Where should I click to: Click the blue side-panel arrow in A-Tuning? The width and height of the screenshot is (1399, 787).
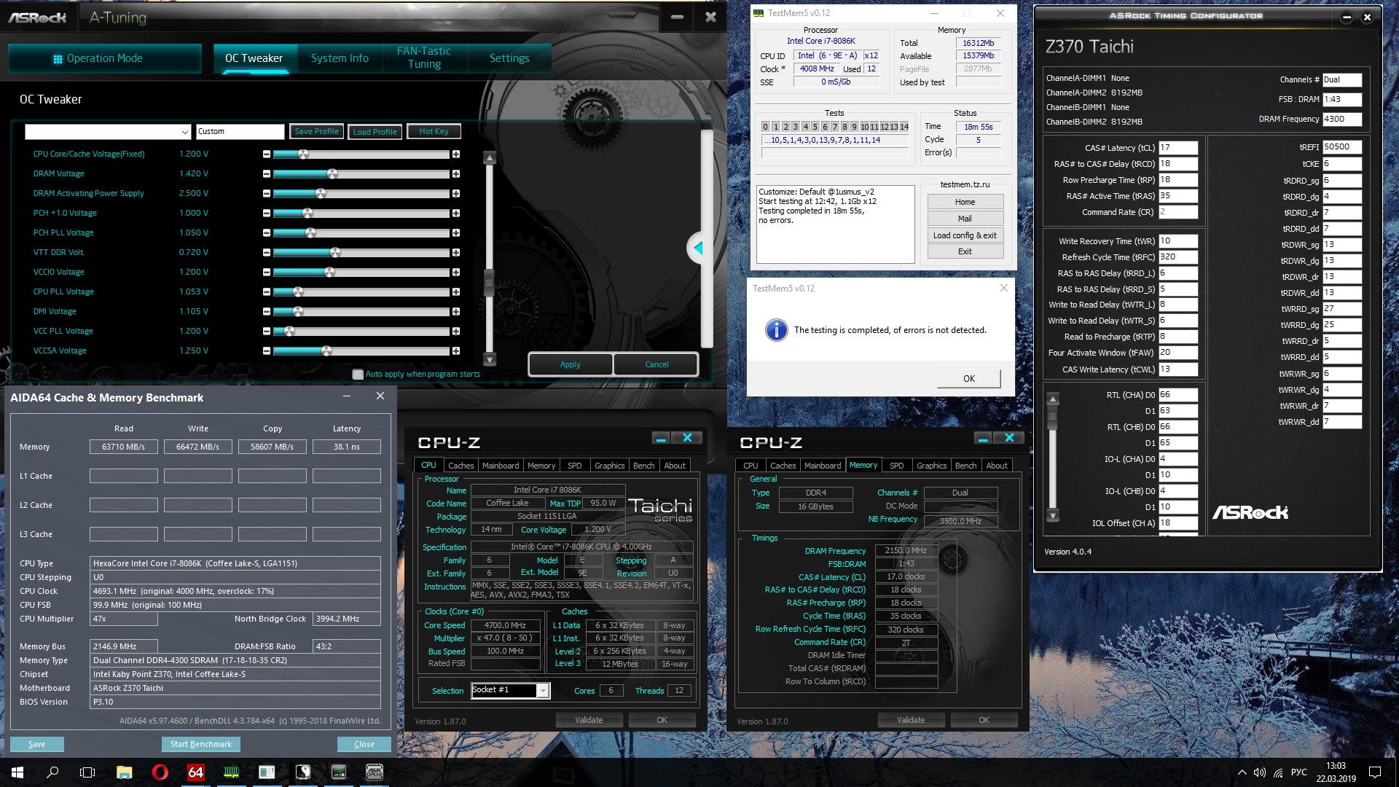(x=697, y=248)
